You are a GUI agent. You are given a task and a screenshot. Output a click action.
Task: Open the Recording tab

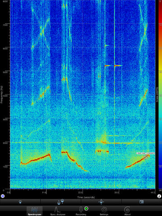coord(81,211)
